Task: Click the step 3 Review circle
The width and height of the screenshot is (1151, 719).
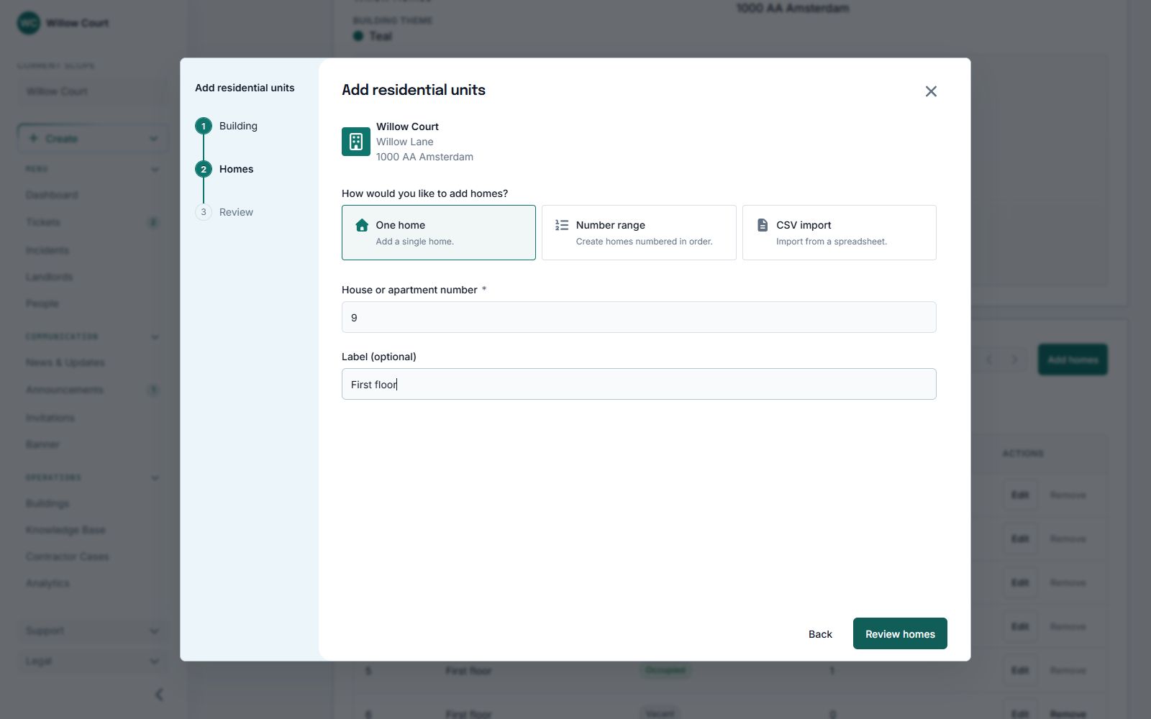Action: click(204, 212)
